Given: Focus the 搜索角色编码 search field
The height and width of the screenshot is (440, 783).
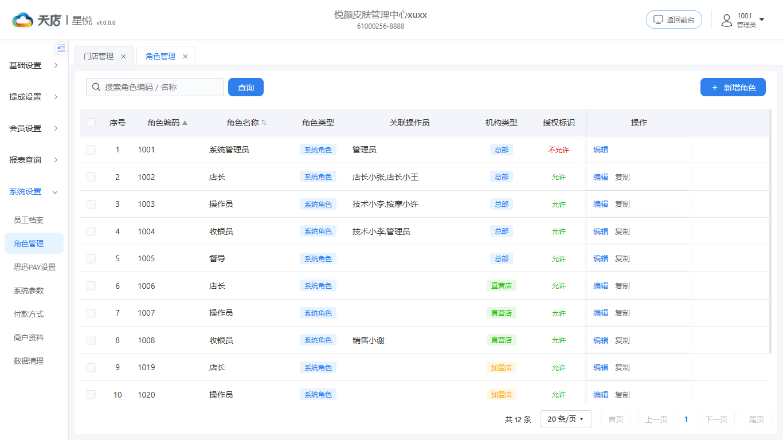Looking at the screenshot, I should pyautogui.click(x=155, y=87).
